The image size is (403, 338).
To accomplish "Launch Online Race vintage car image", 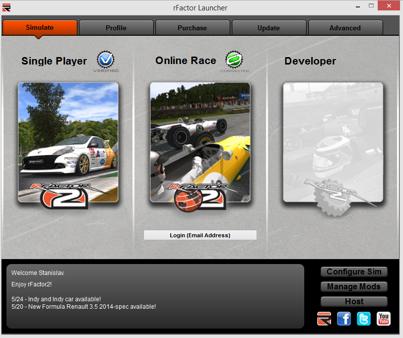I will click(200, 142).
